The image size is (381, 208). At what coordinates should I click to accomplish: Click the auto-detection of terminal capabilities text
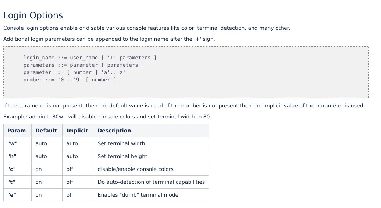pos(151,182)
